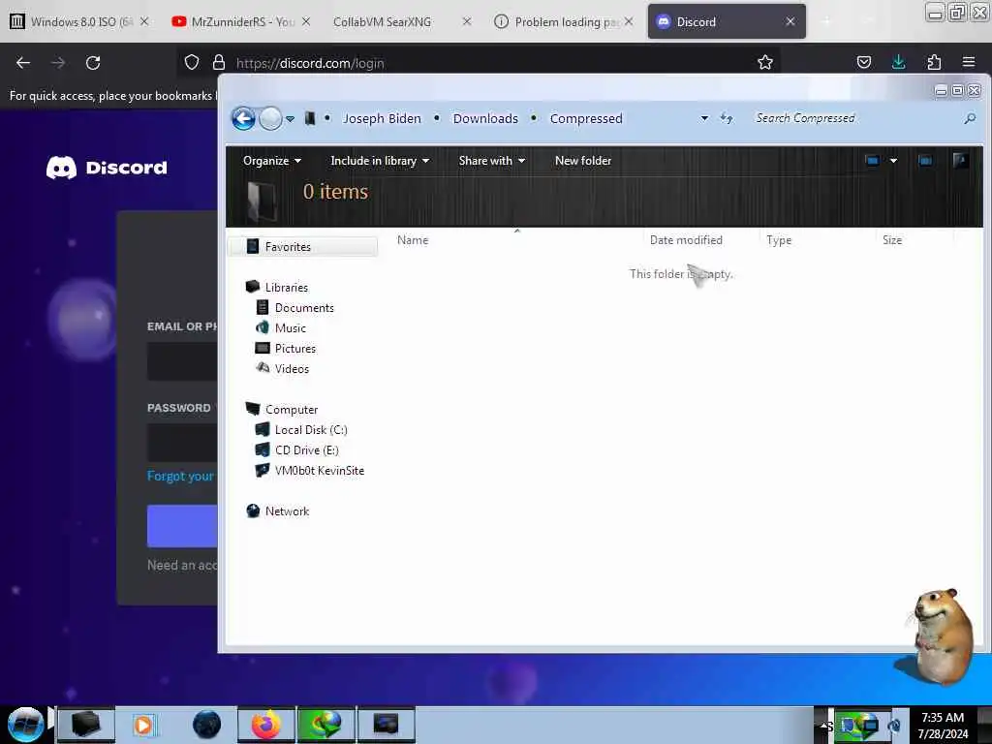This screenshot has width=992, height=744.
Task: Expand the address bar history dropdown
Action: (704, 118)
